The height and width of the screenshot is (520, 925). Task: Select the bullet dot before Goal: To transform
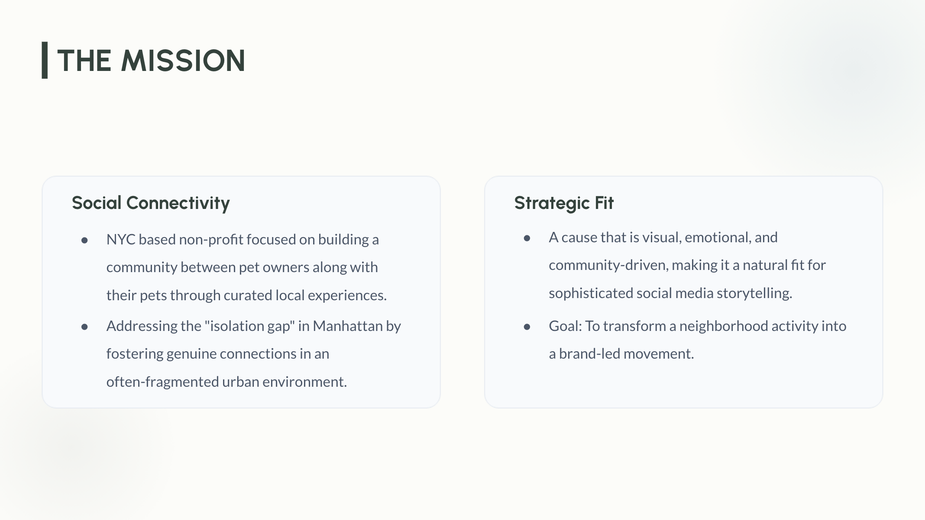coord(527,327)
